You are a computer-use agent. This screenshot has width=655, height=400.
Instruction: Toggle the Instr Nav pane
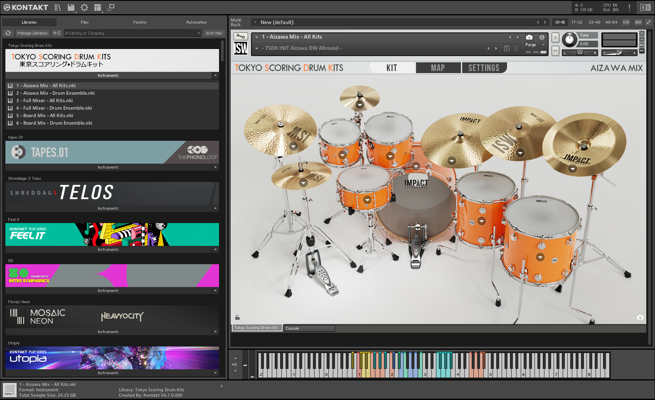click(x=214, y=33)
